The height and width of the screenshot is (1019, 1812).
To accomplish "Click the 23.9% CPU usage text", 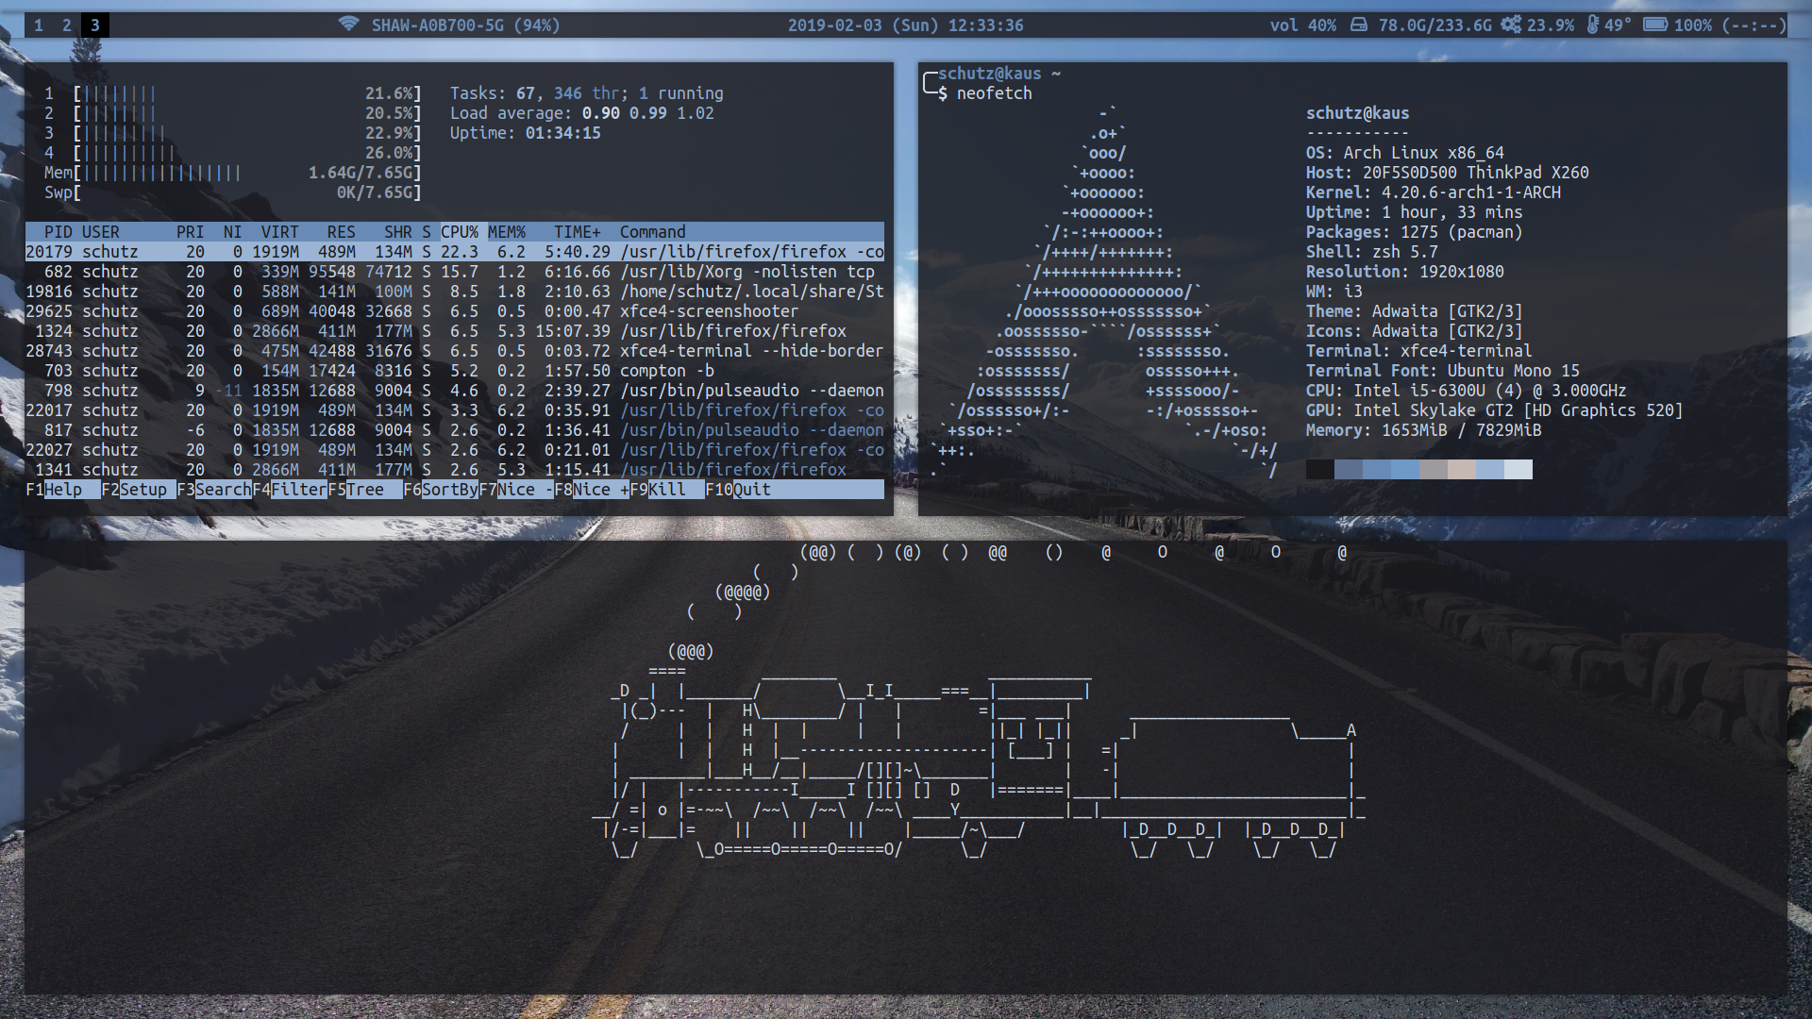I will tap(1550, 25).
